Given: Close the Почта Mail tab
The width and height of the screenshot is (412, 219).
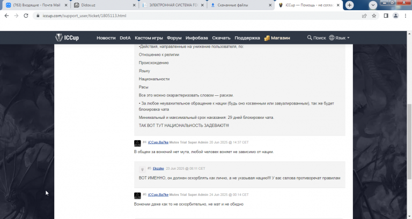Looking at the screenshot, I should point(66,5).
